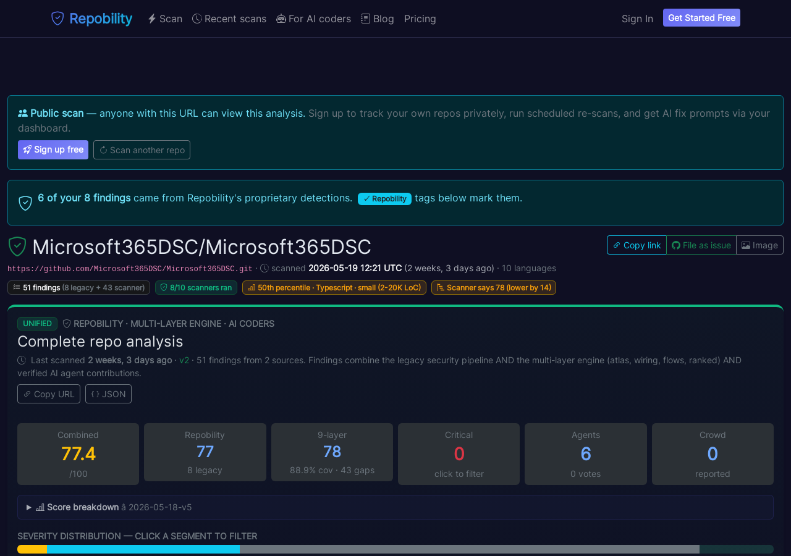Click the clock icon before the scanned date
The image size is (791, 556).
pyautogui.click(x=264, y=268)
